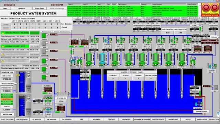Switch to the Plant Overview screen tab
The image size is (220, 124).
(7, 119)
